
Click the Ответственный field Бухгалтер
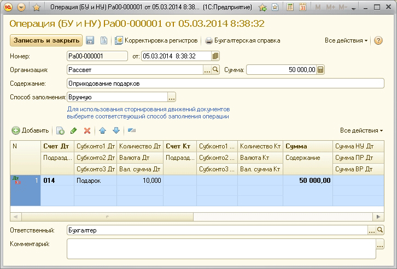click(217, 230)
